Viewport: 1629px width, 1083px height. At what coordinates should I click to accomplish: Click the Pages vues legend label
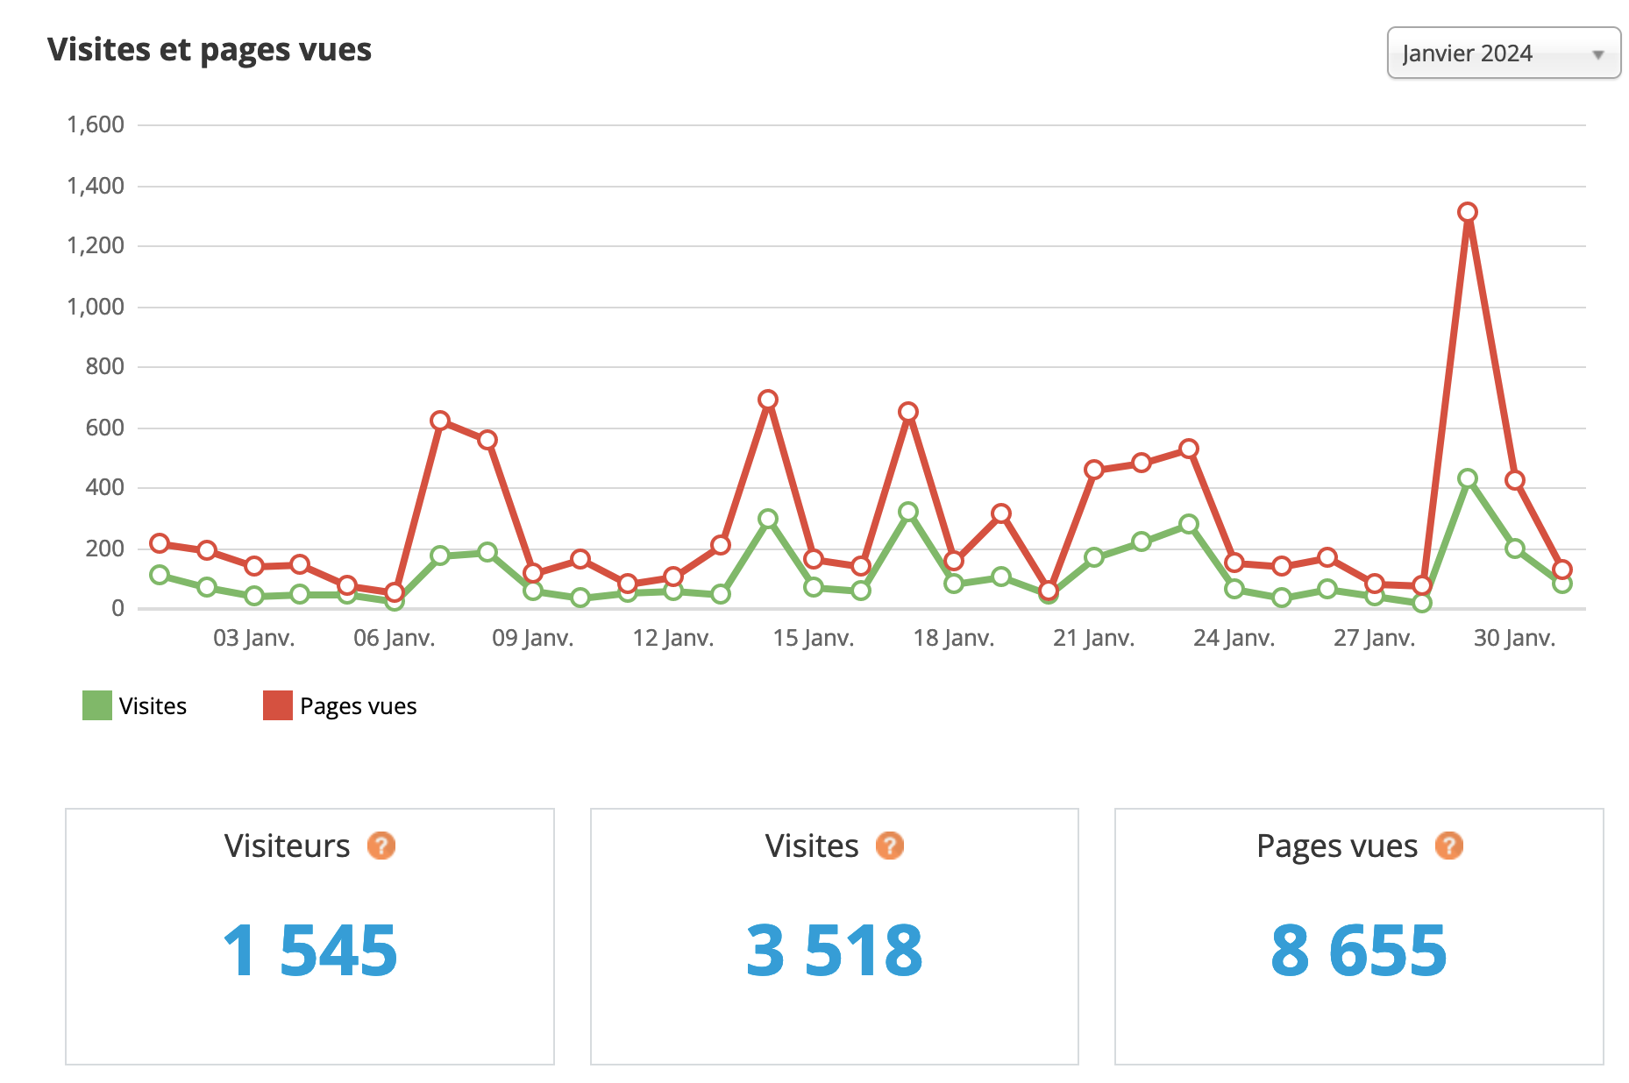(x=358, y=706)
